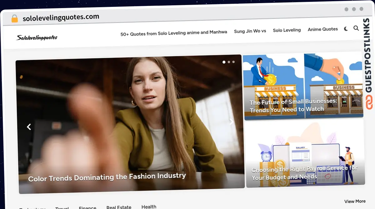Image resolution: width=375 pixels, height=209 pixels.
Task: Open Choosing the Right Payroll Service article
Action: click(x=304, y=173)
